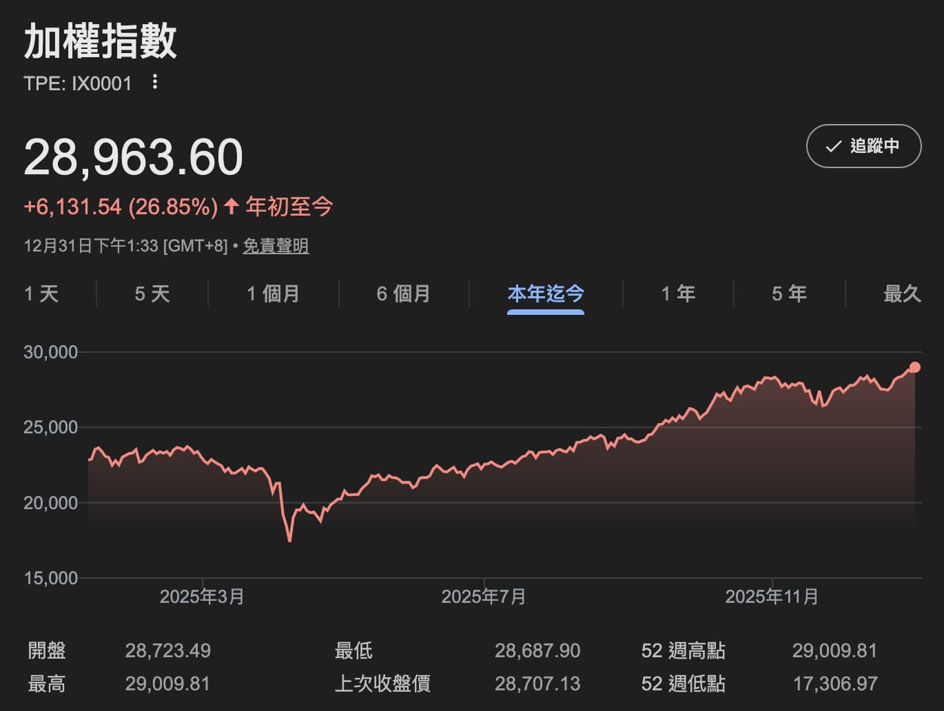This screenshot has height=711, width=944.
Task: Toggle the 追蹤中 following button
Action: pyautogui.click(x=863, y=146)
